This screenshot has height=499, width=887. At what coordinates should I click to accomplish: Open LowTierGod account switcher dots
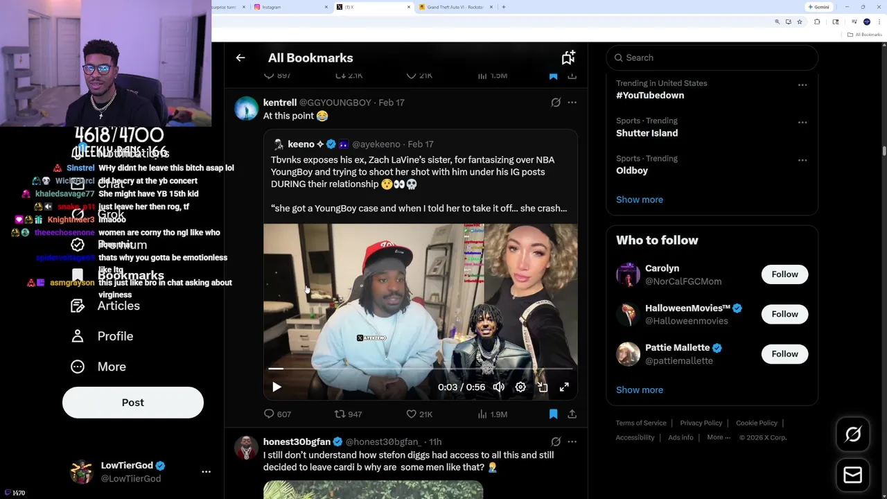click(x=206, y=472)
